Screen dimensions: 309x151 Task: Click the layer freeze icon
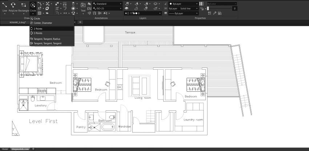click(x=136, y=4)
